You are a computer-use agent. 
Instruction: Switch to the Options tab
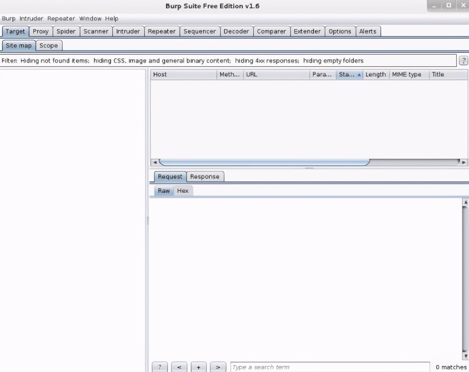340,32
